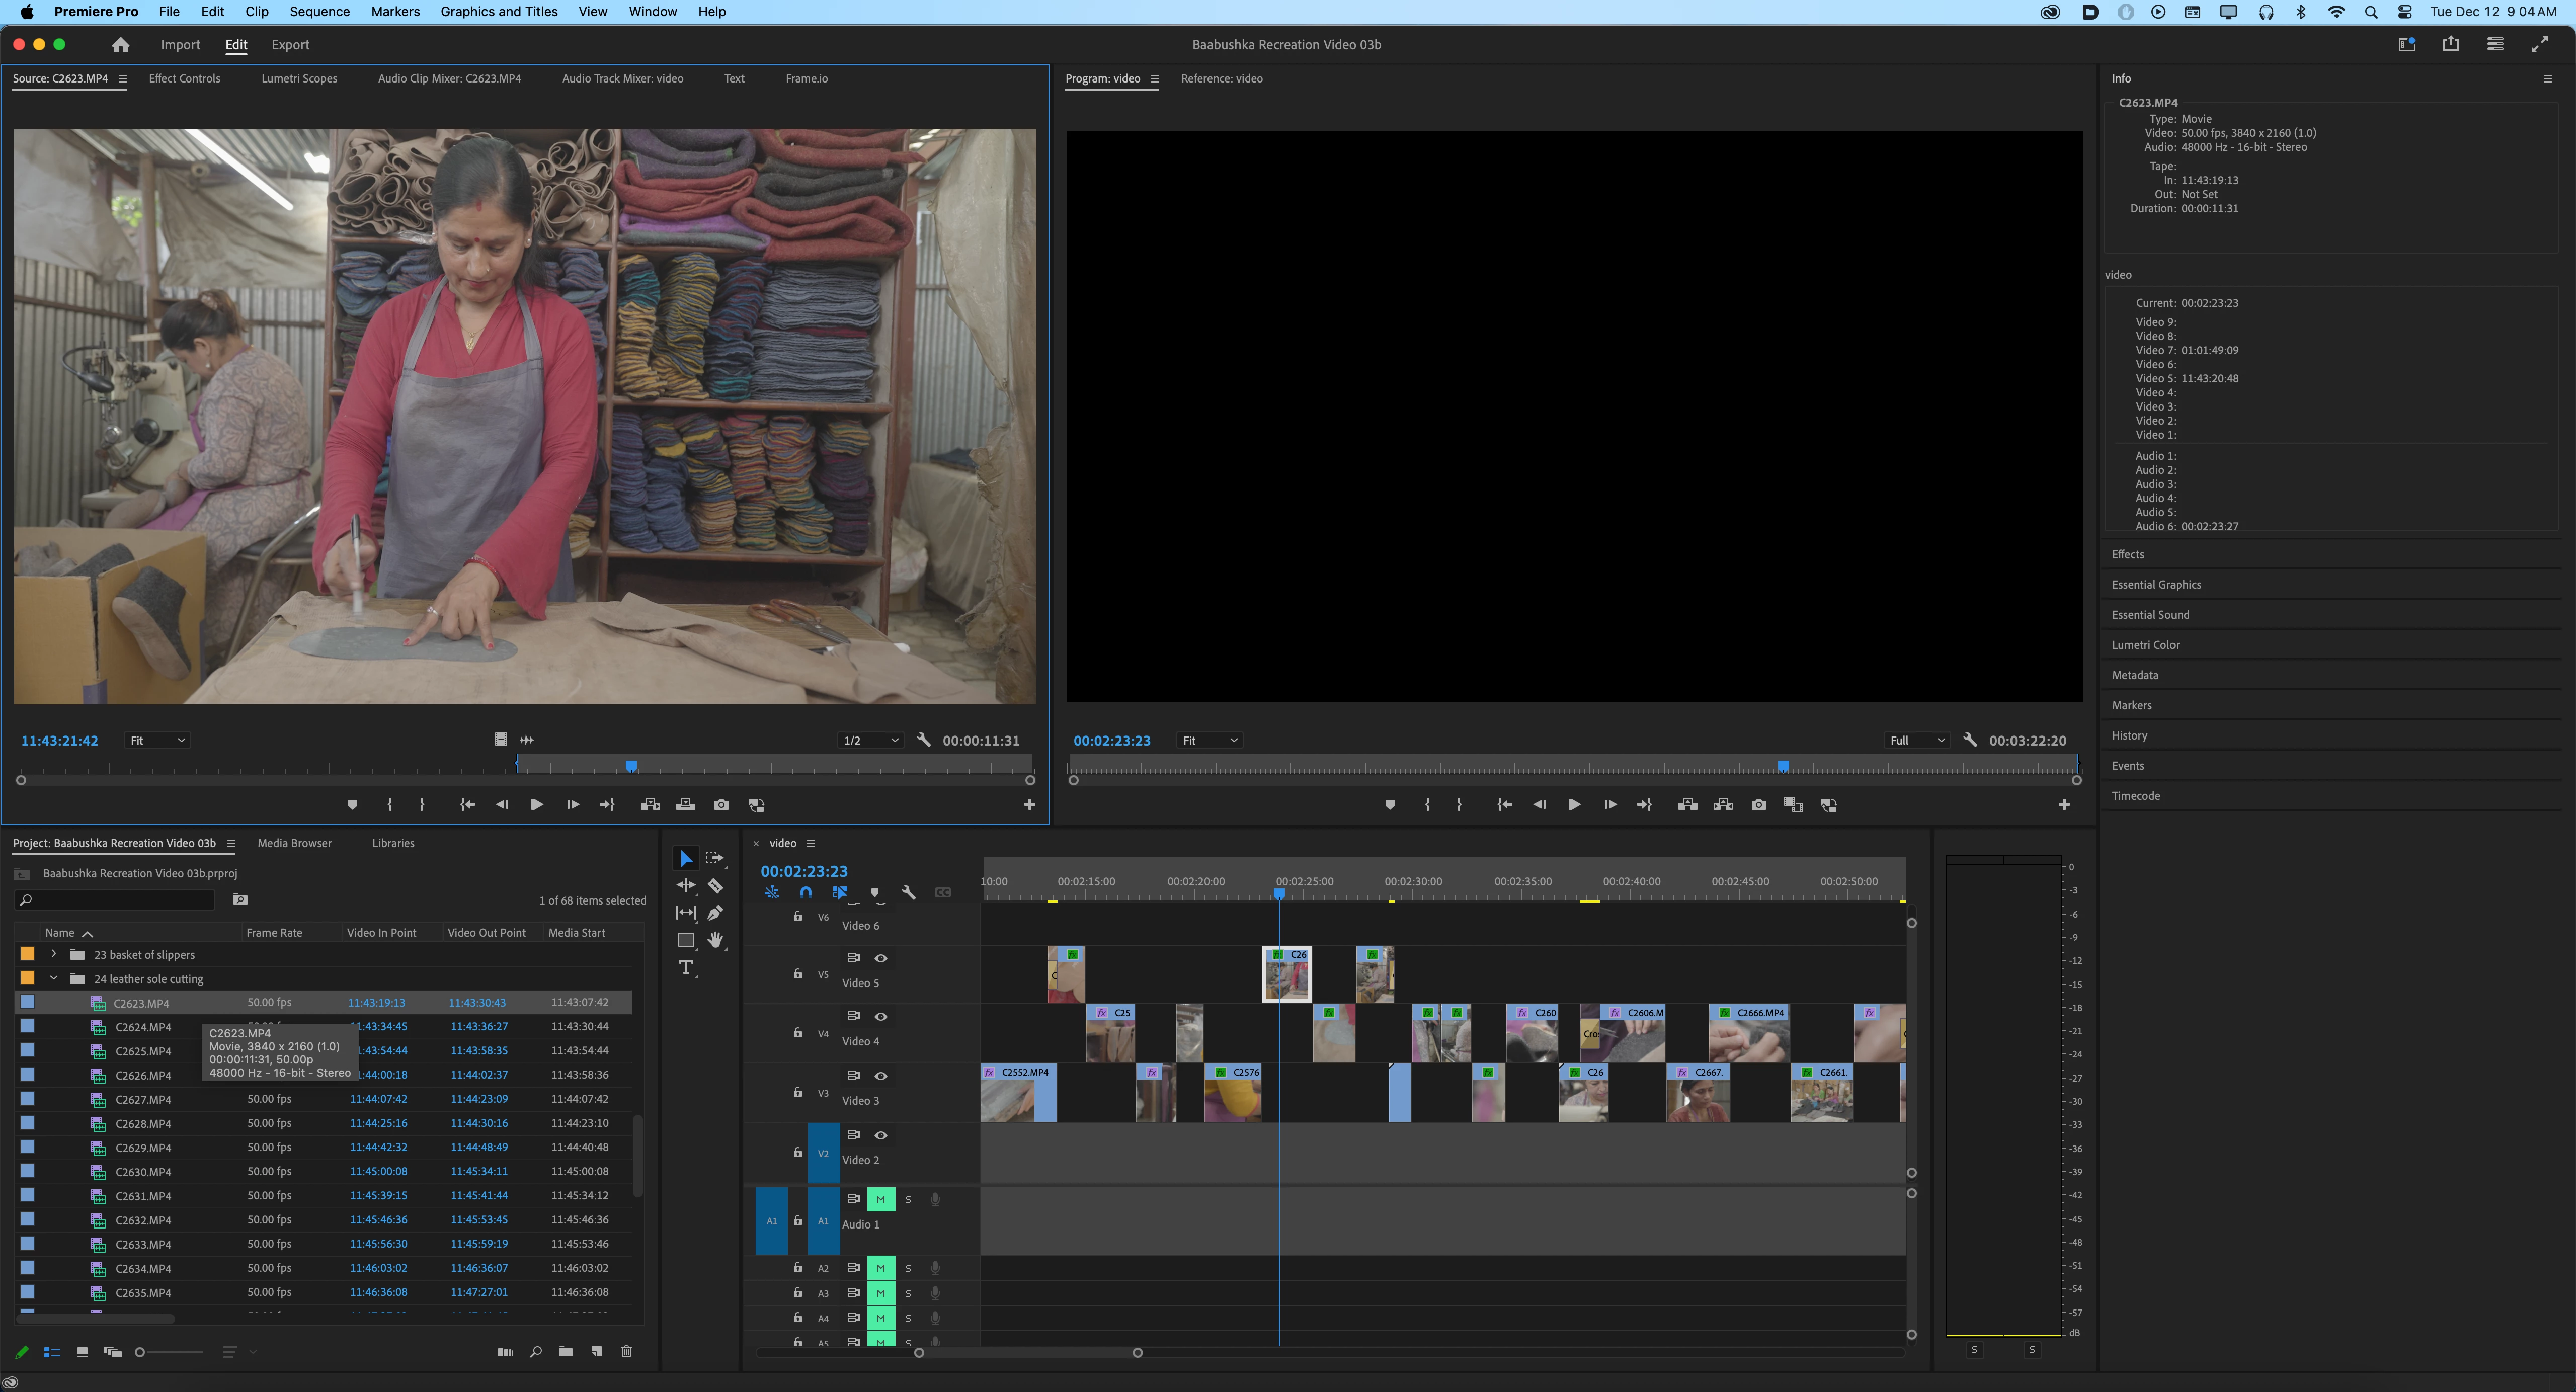Open Program monitor Full resolution dropdown
The height and width of the screenshot is (1392, 2576).
point(1916,741)
